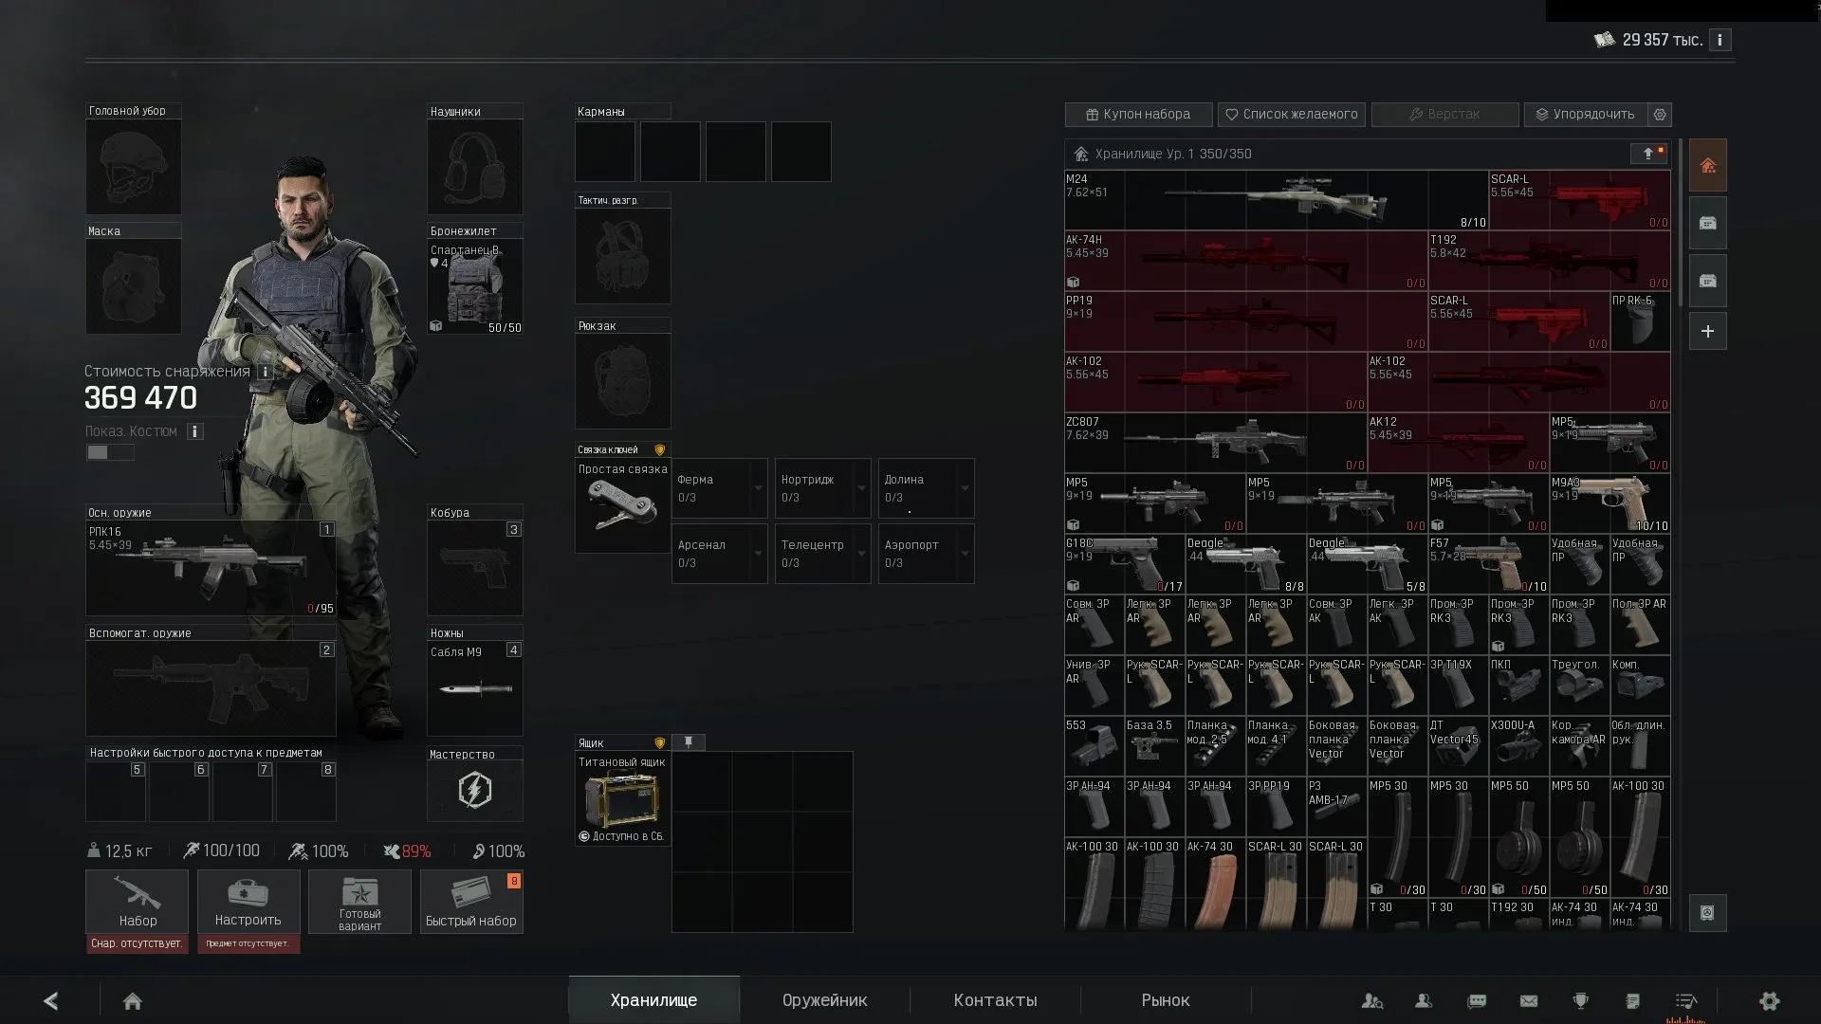Select the M9A3 pistol in storage

click(1609, 503)
